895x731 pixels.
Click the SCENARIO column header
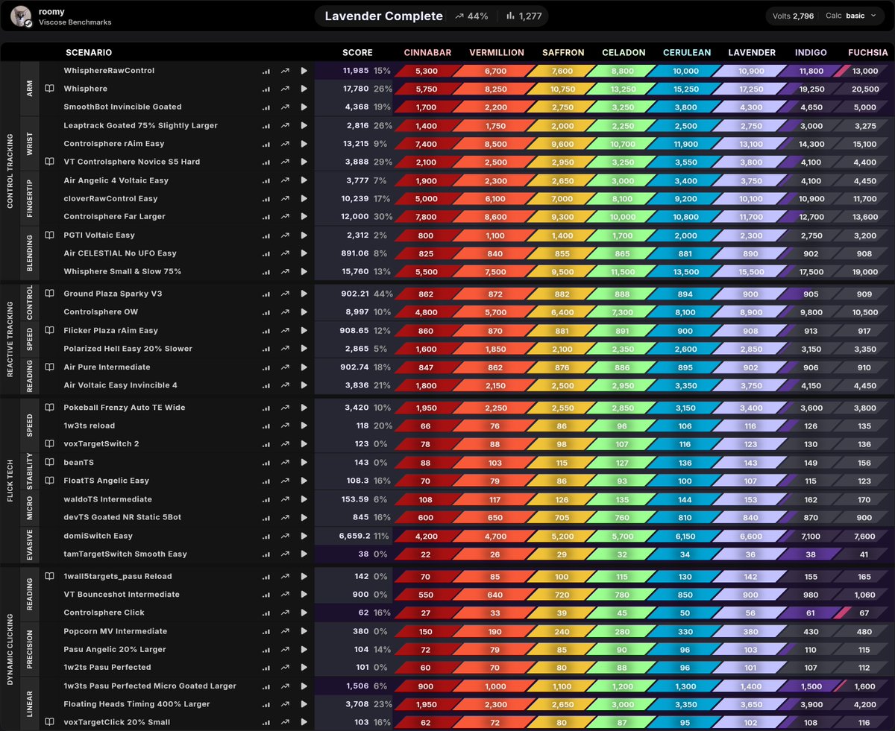point(89,53)
